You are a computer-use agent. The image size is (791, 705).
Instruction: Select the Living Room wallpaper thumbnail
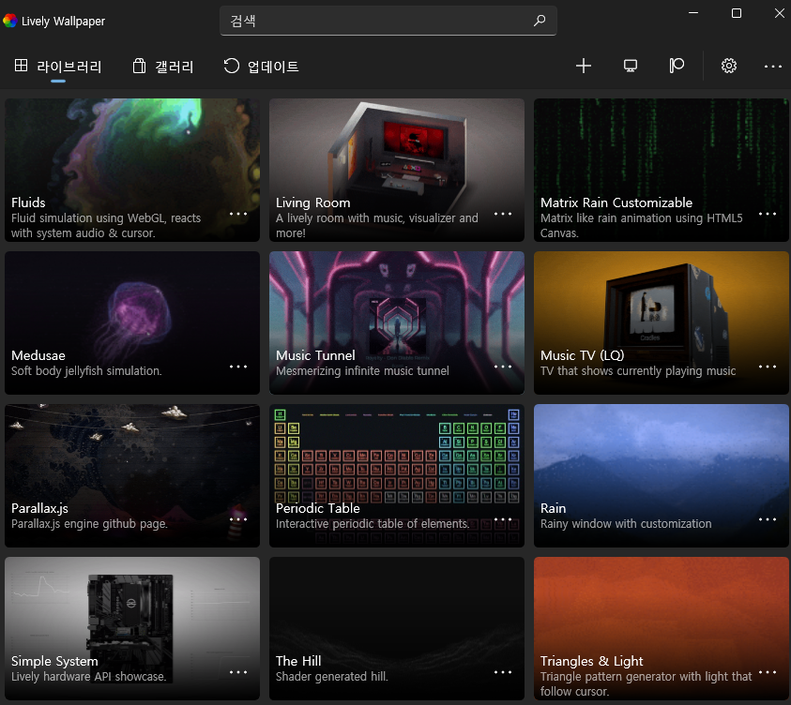(397, 170)
